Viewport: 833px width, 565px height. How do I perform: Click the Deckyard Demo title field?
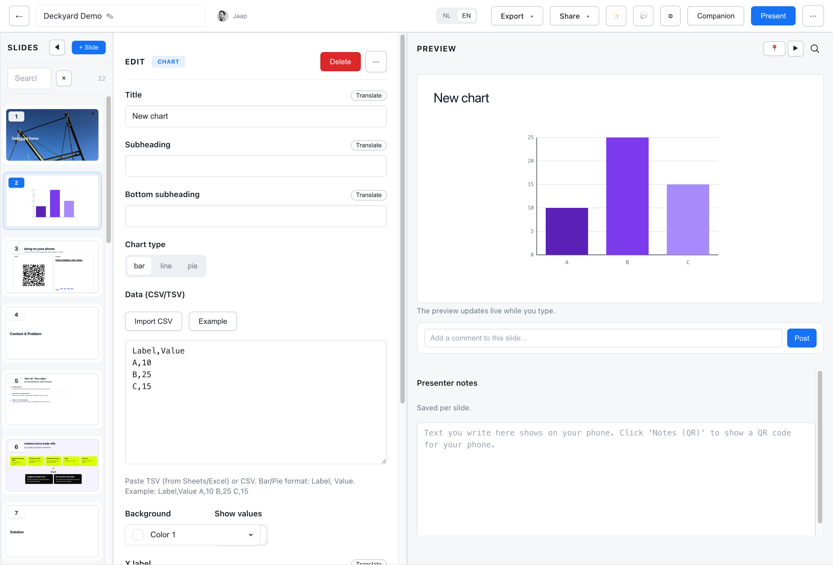pyautogui.click(x=121, y=16)
